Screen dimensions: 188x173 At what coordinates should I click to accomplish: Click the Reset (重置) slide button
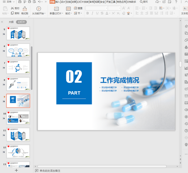(78, 8)
